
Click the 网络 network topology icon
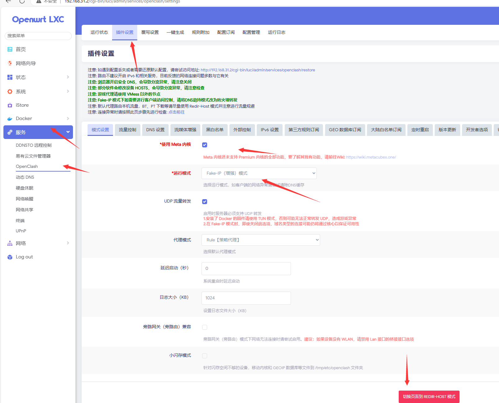click(10, 243)
